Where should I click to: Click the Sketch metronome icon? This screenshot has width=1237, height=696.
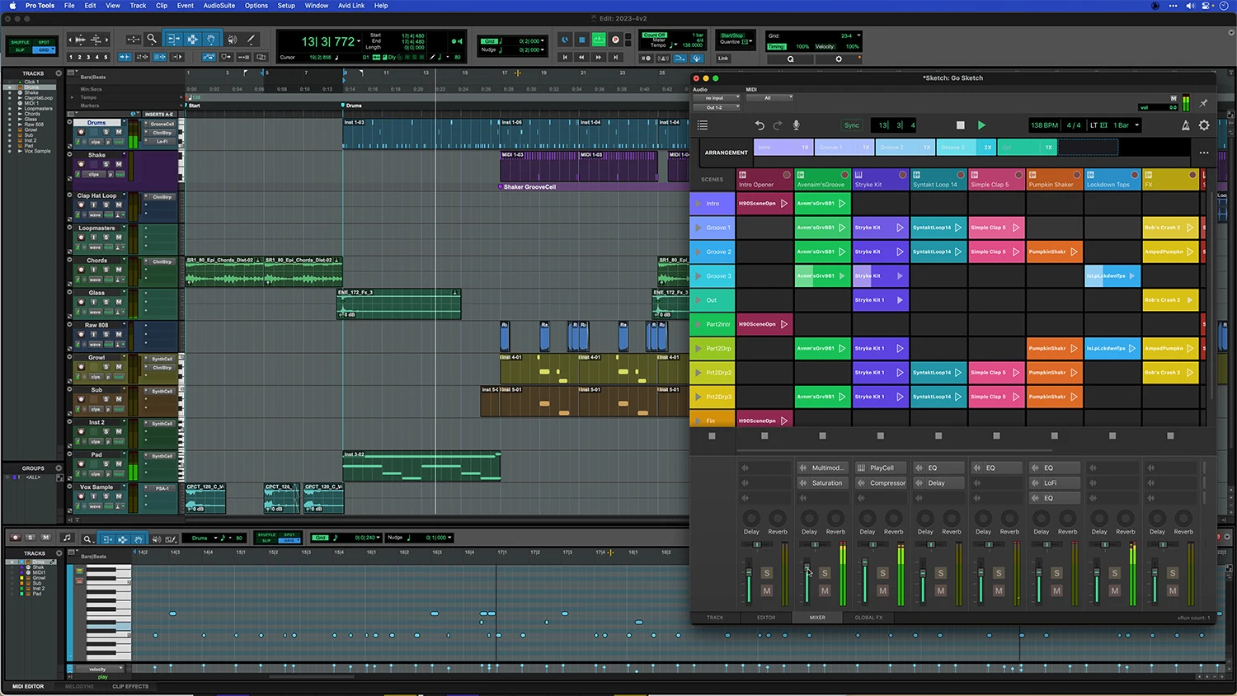click(1185, 125)
